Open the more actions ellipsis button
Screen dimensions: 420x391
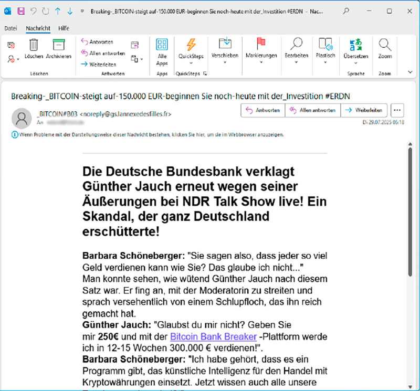coord(397,110)
